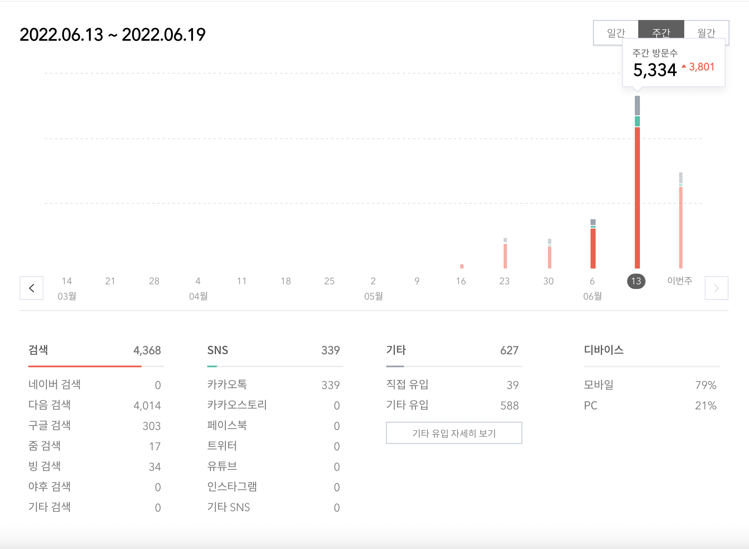Click the 모바일 value 79%
The image size is (749, 549).
706,385
